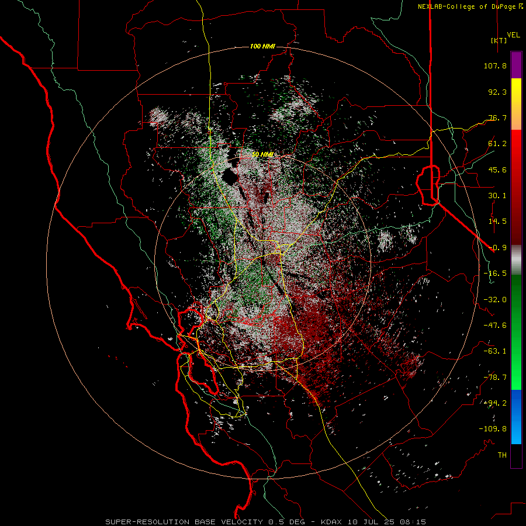
Task: Click the 76.7 legend value
Action: (x=497, y=117)
